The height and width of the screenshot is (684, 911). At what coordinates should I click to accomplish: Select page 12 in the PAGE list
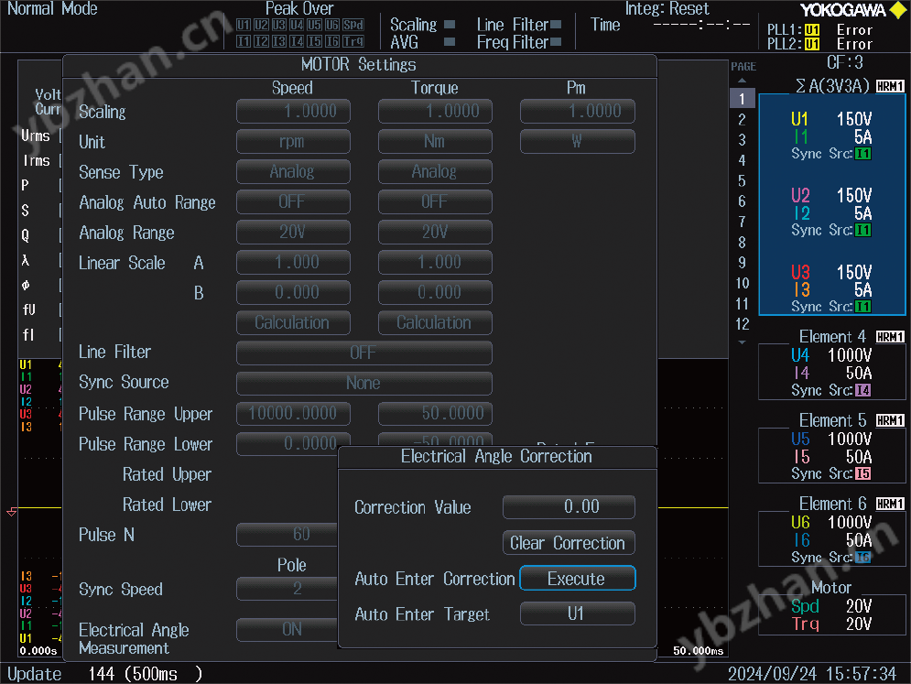[742, 324]
